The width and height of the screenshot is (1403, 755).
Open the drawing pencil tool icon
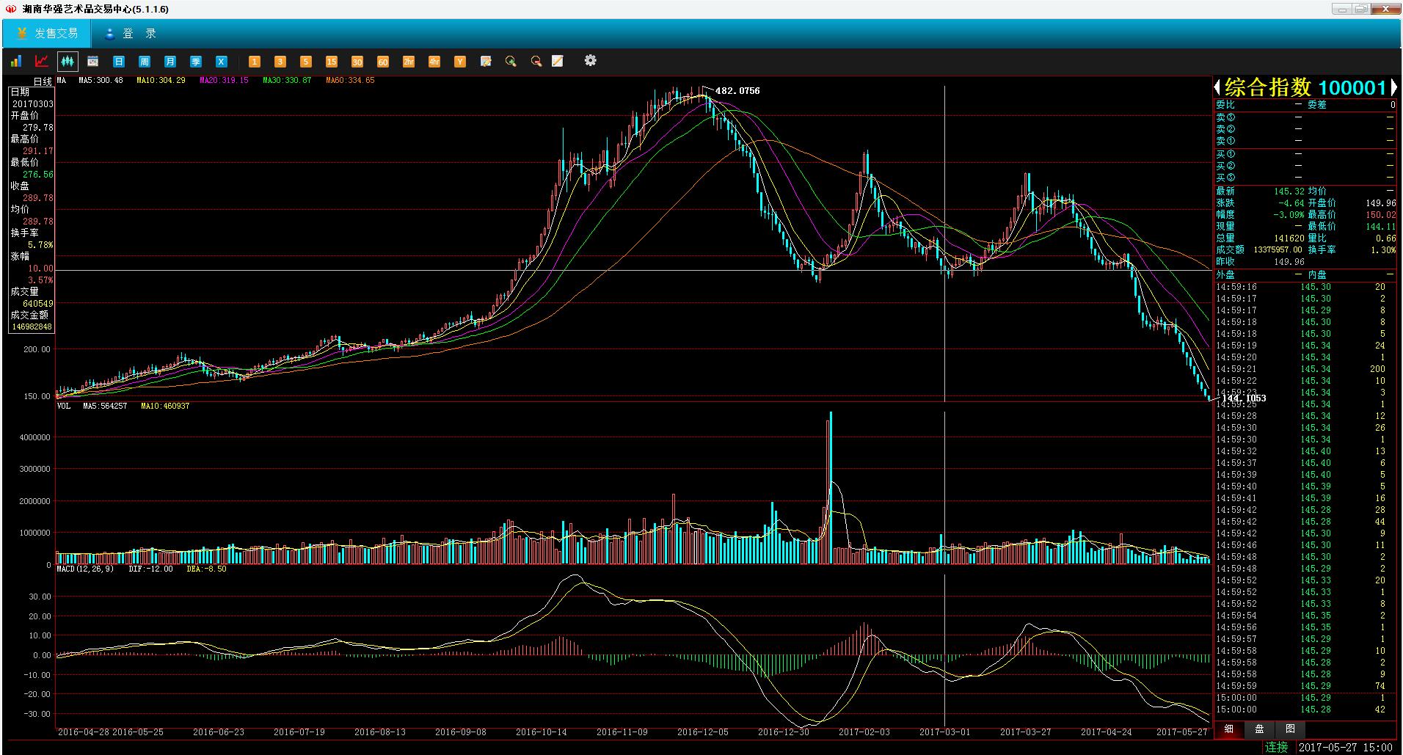558,62
